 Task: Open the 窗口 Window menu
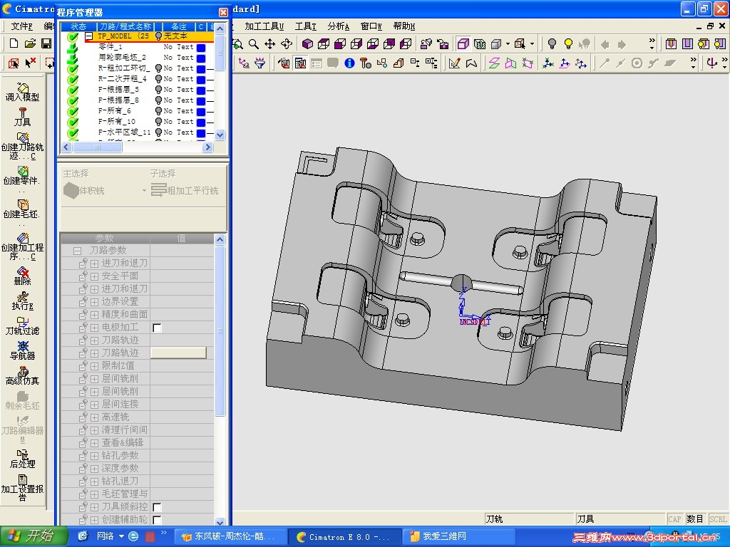click(371, 26)
